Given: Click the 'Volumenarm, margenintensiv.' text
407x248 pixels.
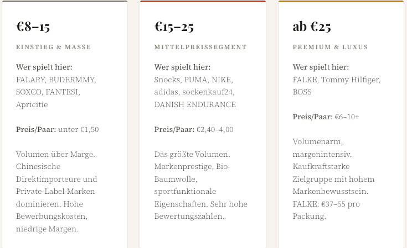Looking at the screenshot, I should pyautogui.click(x=322, y=148).
